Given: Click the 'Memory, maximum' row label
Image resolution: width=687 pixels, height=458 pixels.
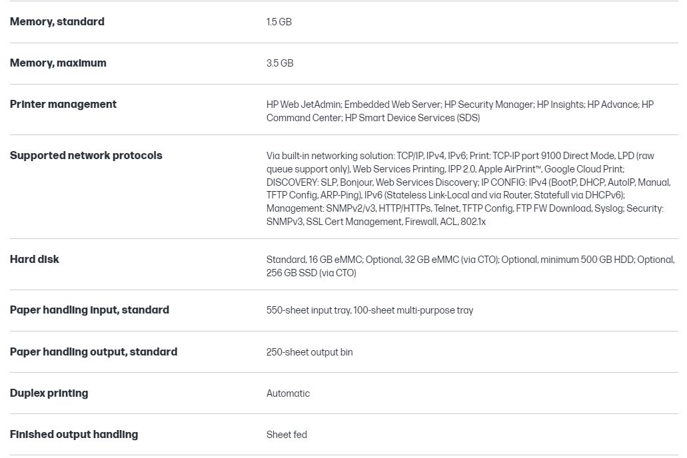Looking at the screenshot, I should pos(58,63).
